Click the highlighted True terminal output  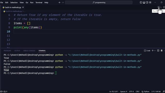pos(6,70)
